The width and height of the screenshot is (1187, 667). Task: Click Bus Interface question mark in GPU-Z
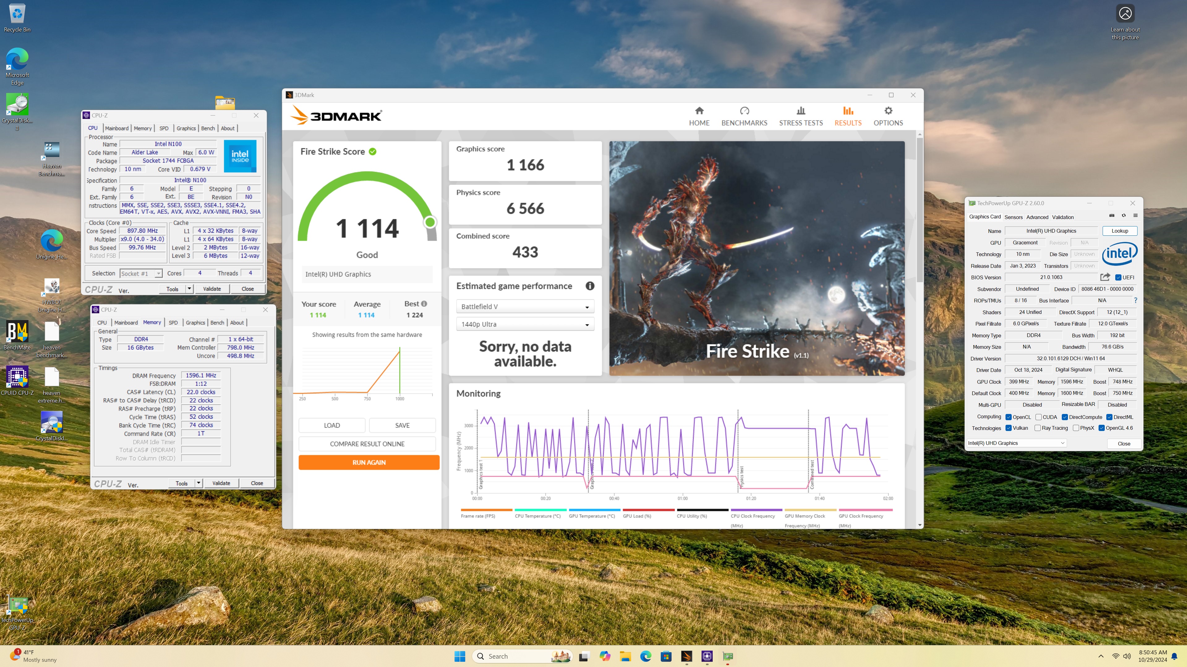click(1135, 300)
